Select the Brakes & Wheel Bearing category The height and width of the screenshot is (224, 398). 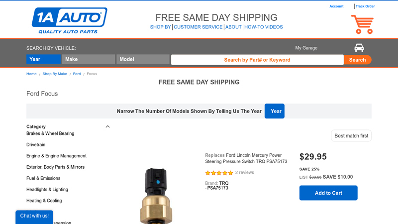coord(50,133)
